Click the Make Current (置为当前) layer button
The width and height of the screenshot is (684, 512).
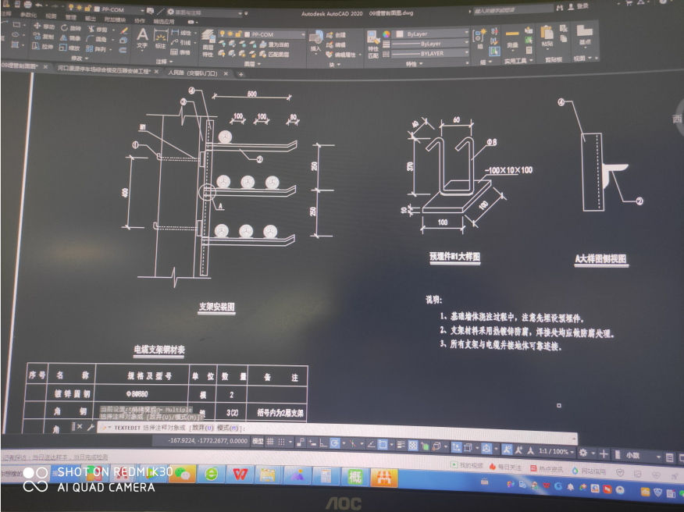coord(275,44)
